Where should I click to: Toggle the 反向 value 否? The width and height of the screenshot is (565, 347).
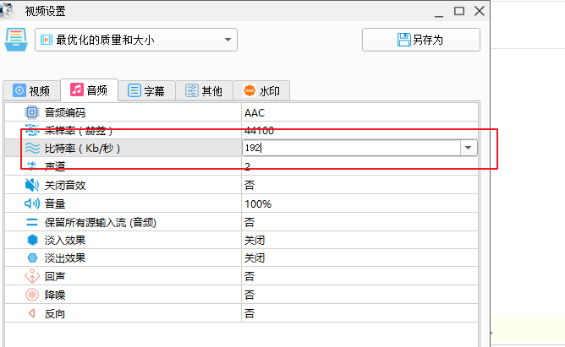[x=250, y=313]
